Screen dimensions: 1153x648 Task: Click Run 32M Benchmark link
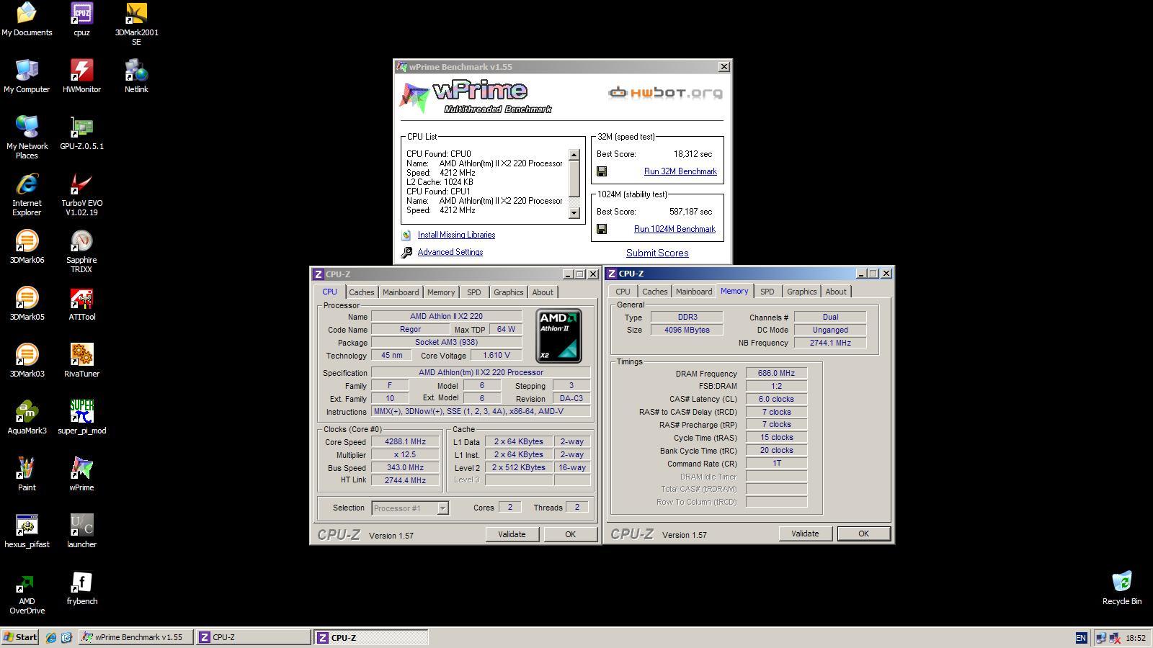680,171
